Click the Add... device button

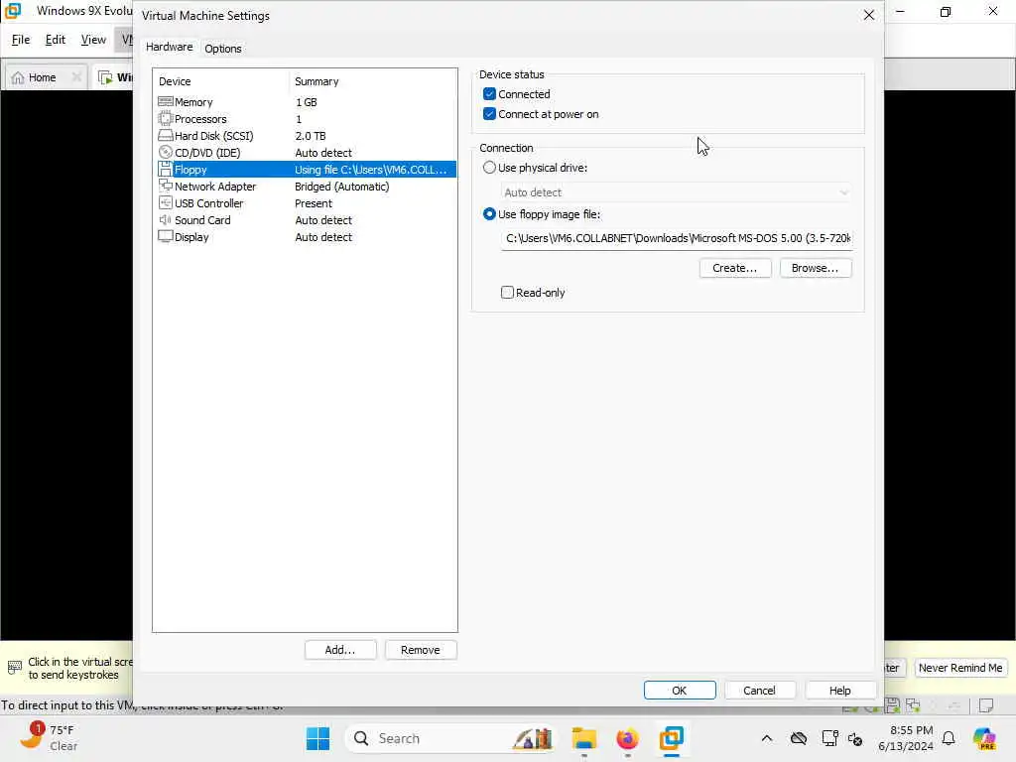click(340, 650)
